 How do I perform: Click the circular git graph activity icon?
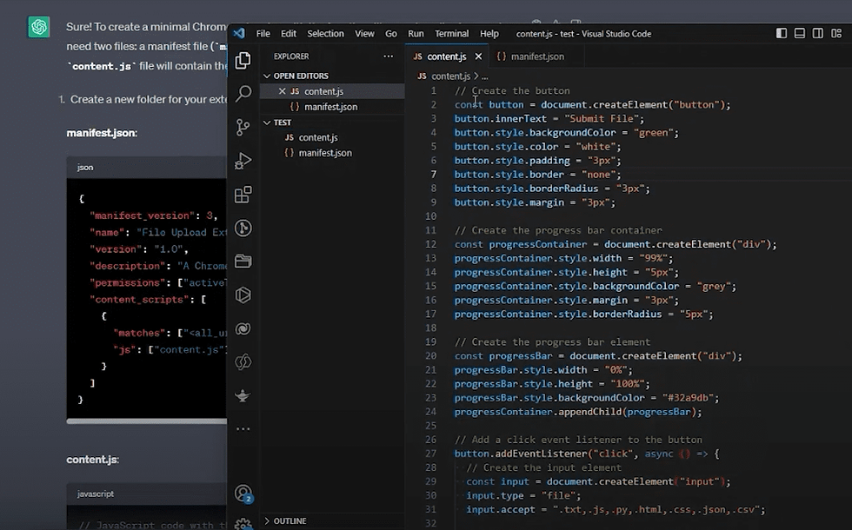tap(243, 228)
